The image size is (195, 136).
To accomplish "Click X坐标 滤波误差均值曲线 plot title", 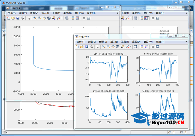I will [x=109, y=54].
